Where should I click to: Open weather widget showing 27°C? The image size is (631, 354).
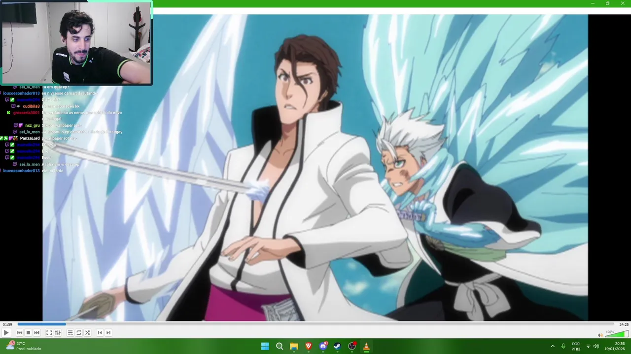[24, 346]
